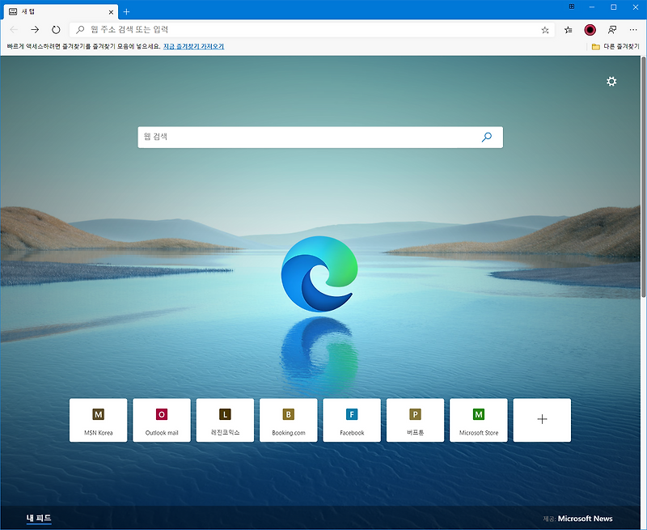The height and width of the screenshot is (530, 647).
Task: Open the Outlook mail quick link tile
Action: pyautogui.click(x=162, y=420)
